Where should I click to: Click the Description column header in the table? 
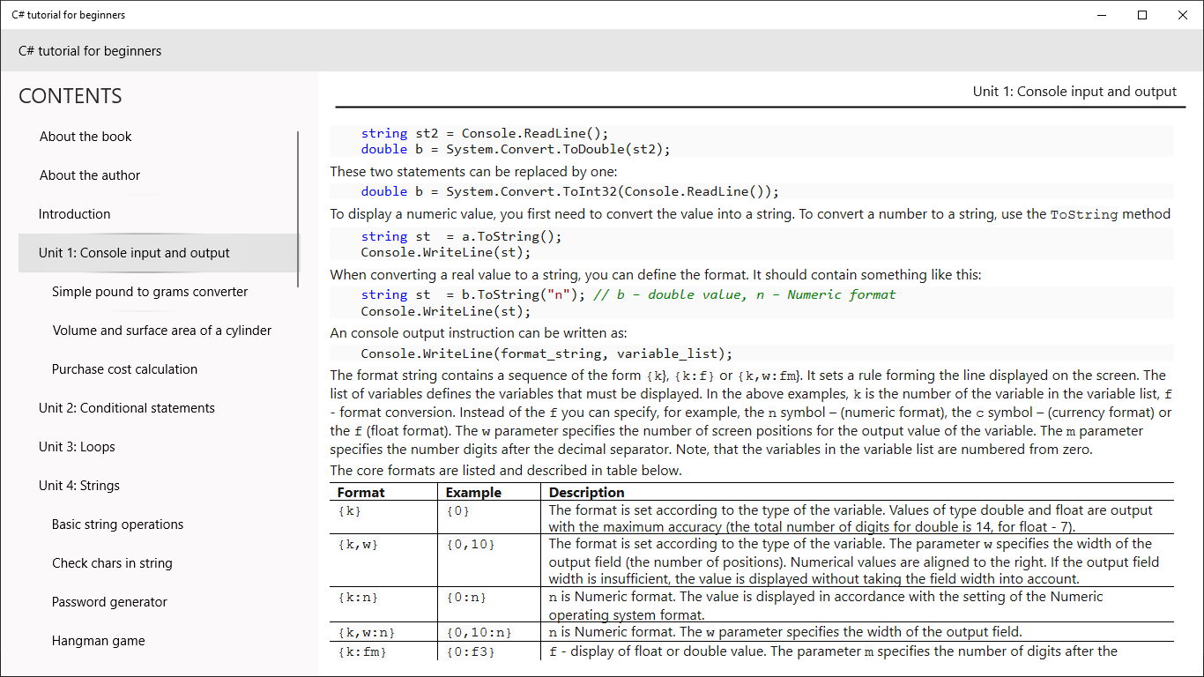pyautogui.click(x=587, y=493)
